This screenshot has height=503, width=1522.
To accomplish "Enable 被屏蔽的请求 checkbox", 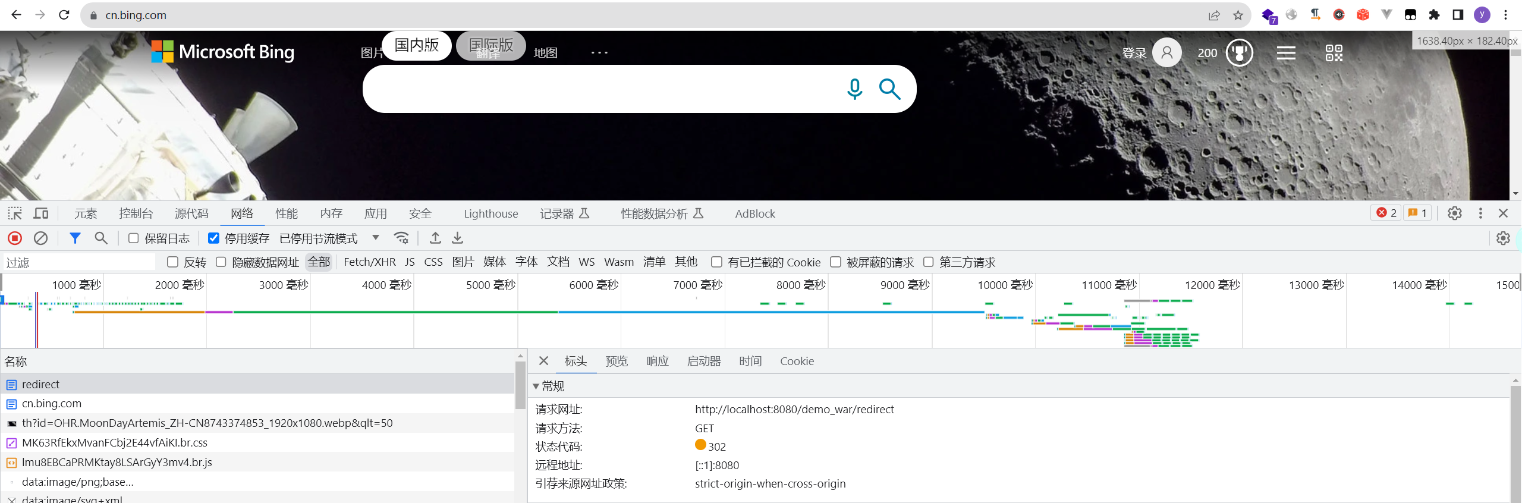I will coord(836,262).
